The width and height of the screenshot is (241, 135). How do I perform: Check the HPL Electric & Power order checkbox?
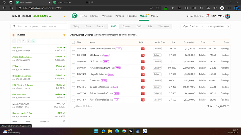[73, 69]
